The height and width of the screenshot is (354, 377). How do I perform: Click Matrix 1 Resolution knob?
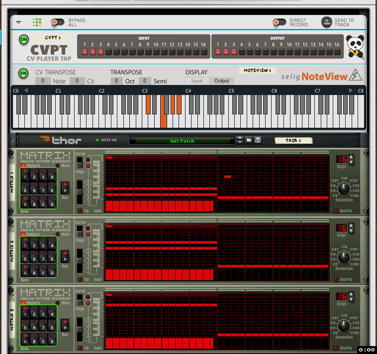click(344, 188)
